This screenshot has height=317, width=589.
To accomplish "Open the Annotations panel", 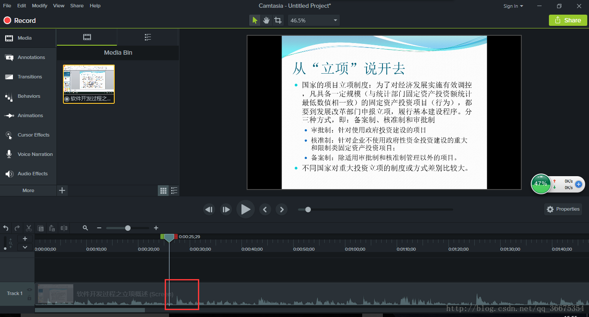I will pos(28,57).
